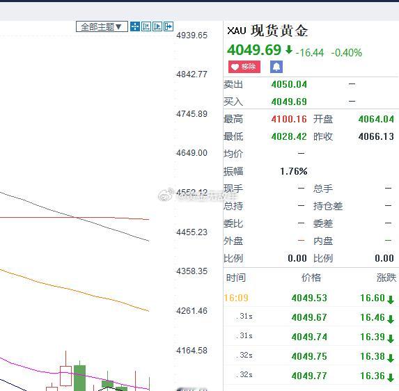Click the 持仓差 label
Viewport: 399px width, 391px height.
pos(328,206)
